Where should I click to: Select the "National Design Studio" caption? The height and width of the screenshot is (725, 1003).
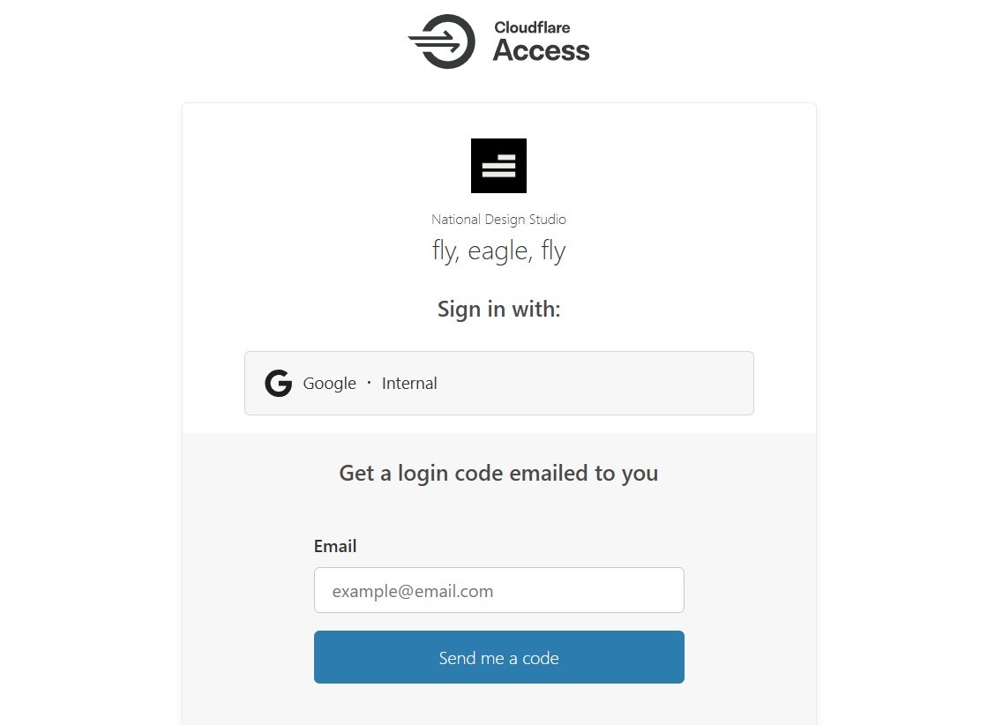(498, 219)
